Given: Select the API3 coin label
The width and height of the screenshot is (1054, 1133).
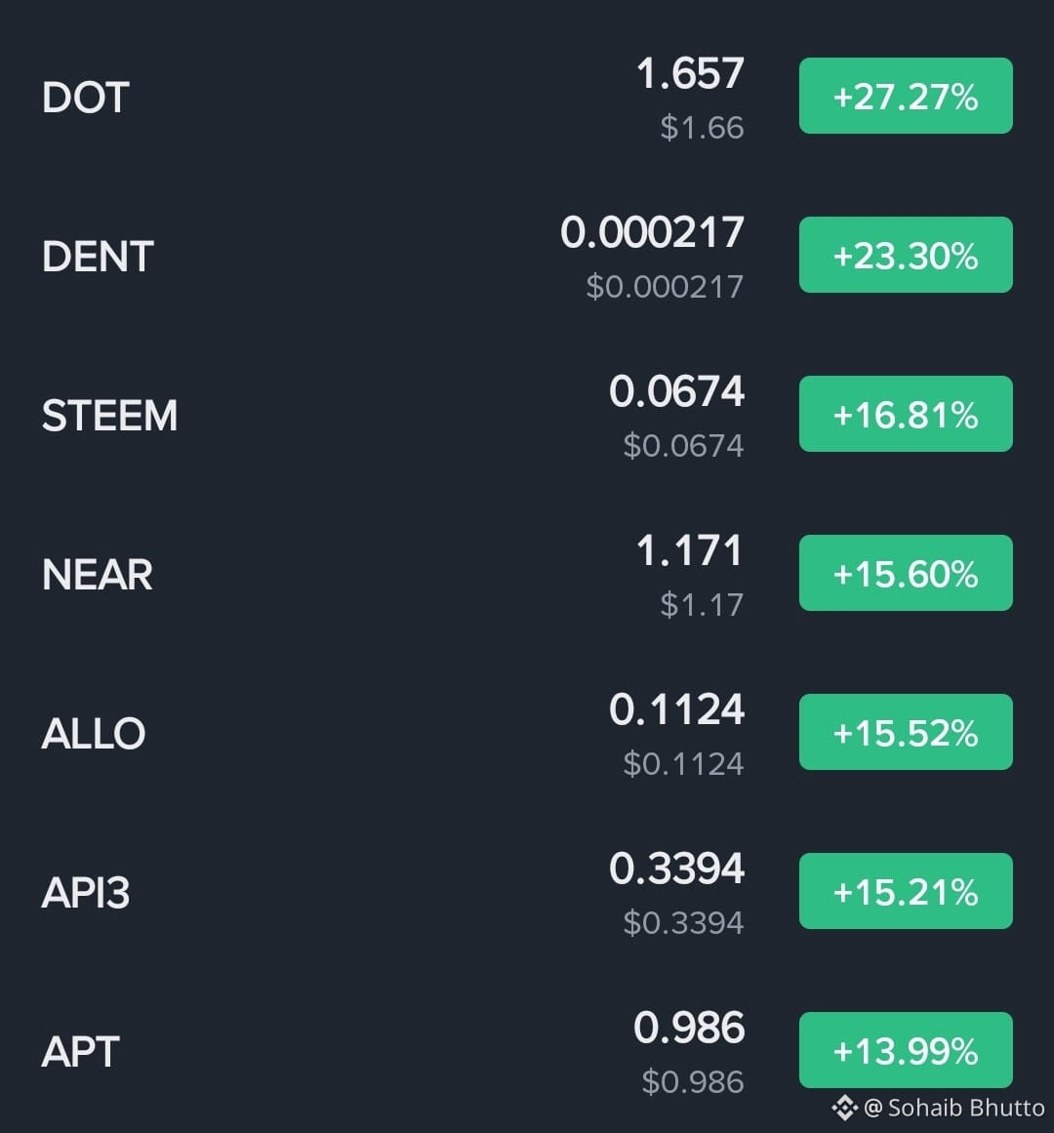Looking at the screenshot, I should [x=86, y=892].
